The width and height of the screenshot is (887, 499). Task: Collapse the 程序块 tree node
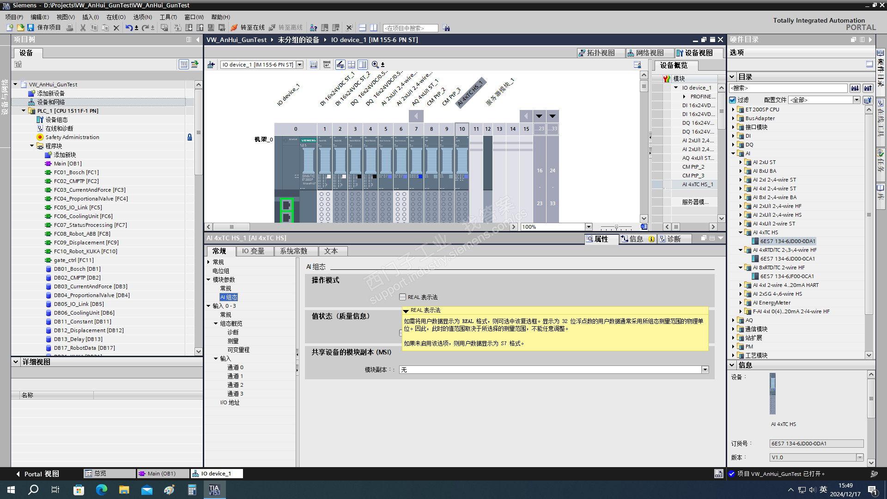pos(32,146)
